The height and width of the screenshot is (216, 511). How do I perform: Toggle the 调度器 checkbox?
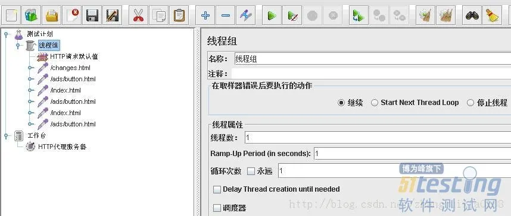click(x=217, y=208)
